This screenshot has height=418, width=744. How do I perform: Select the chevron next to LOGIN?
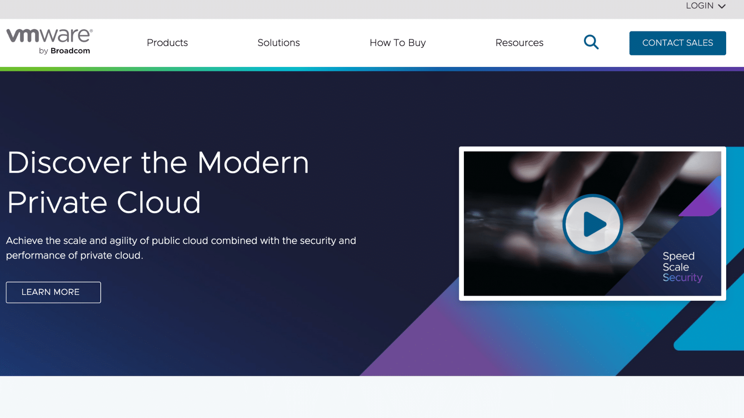pyautogui.click(x=722, y=6)
